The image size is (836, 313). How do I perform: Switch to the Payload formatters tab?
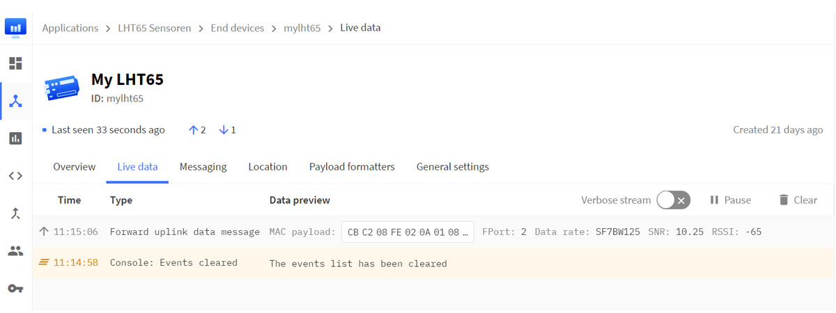352,167
